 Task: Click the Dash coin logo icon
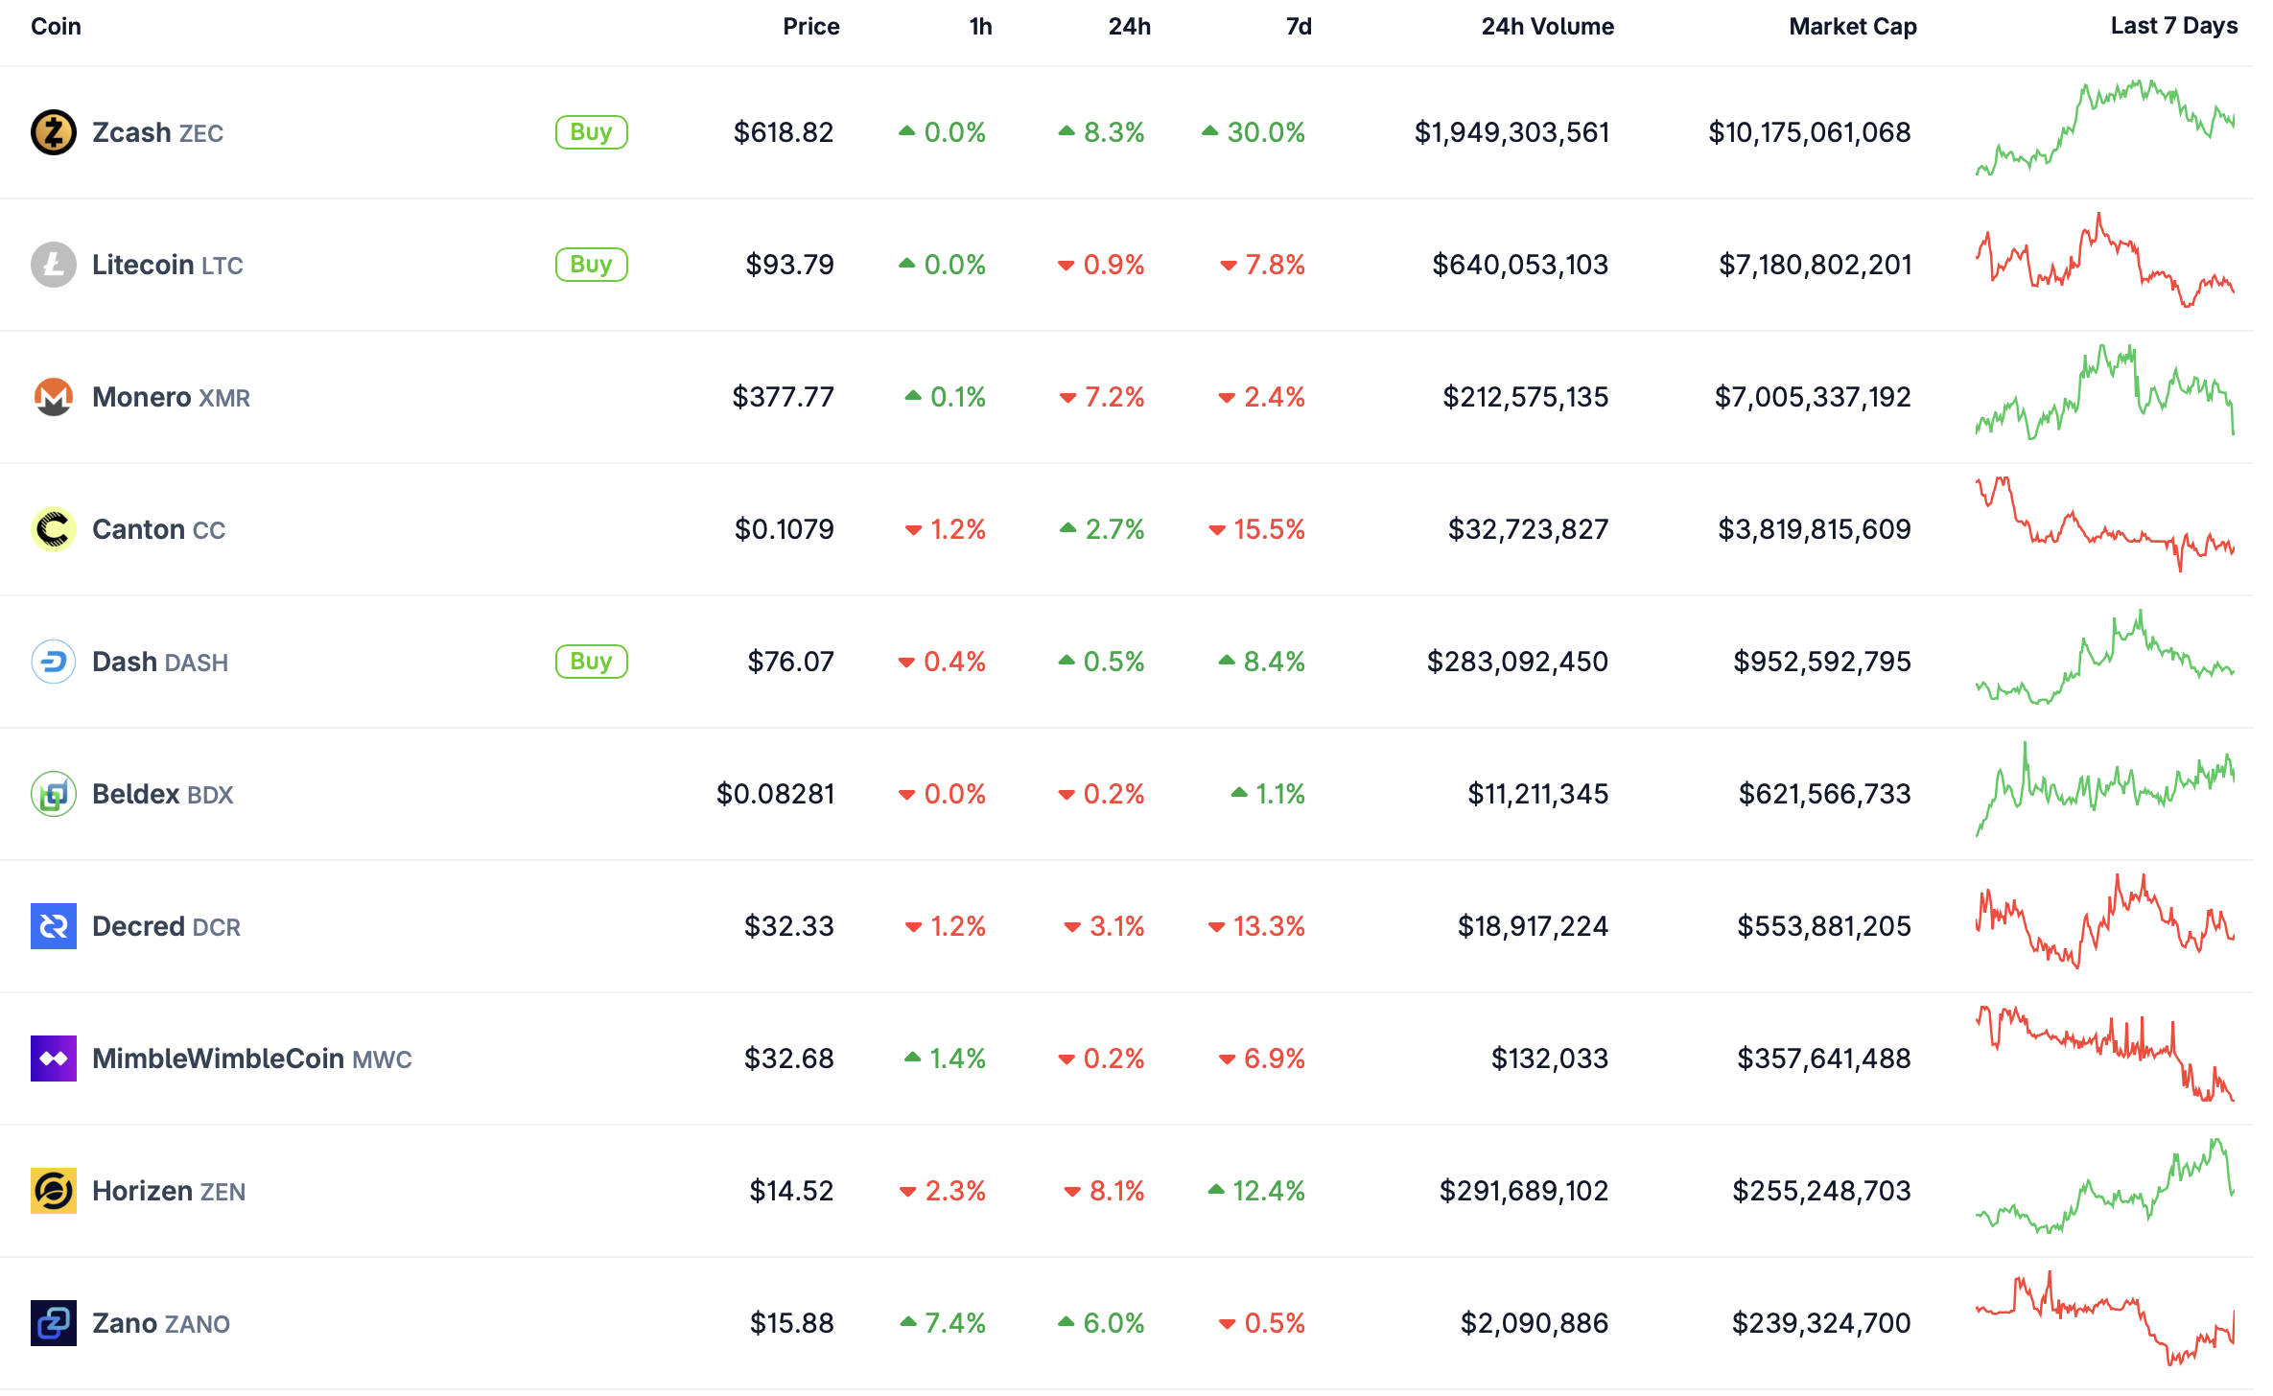click(54, 662)
